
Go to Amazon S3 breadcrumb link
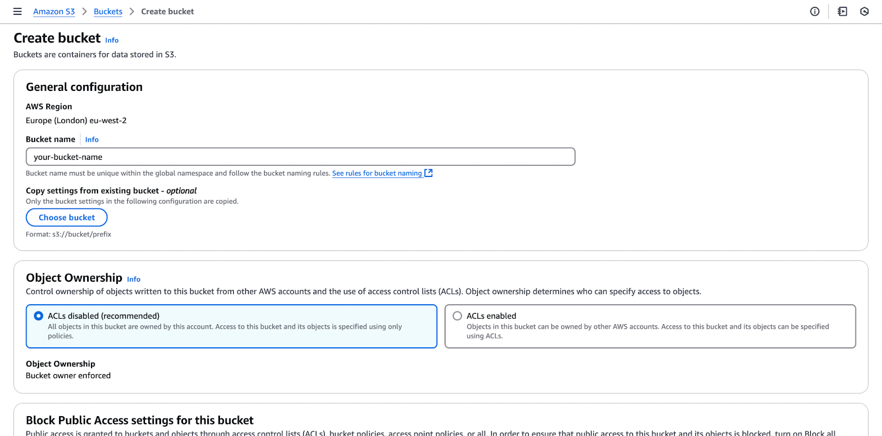coord(54,12)
